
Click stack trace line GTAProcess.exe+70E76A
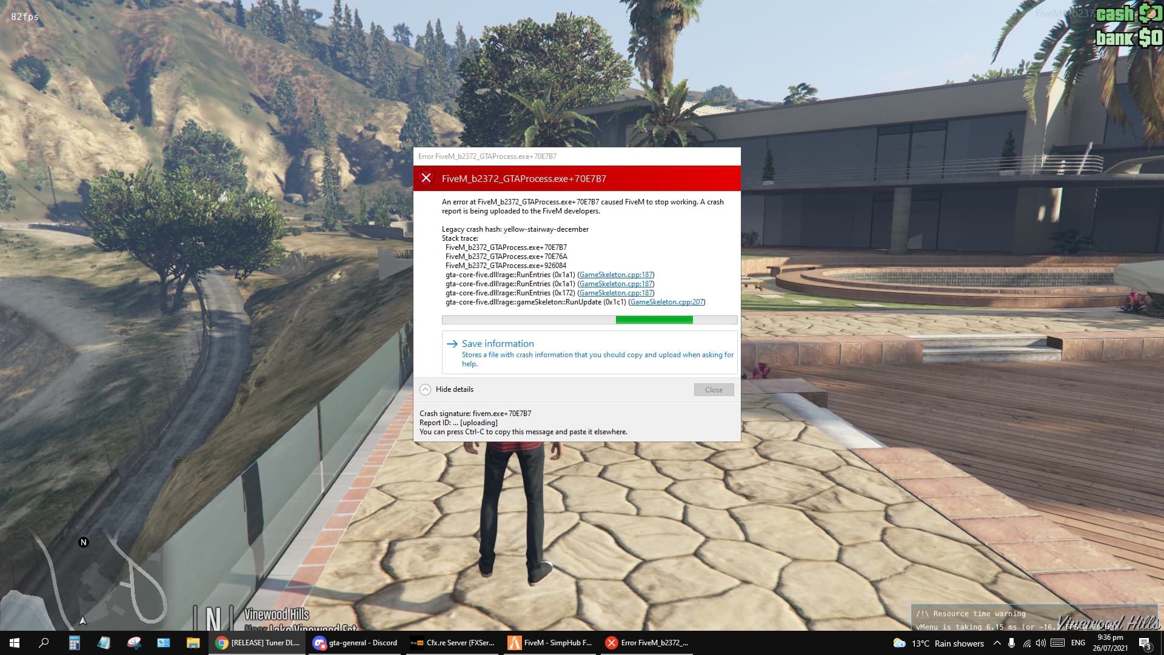pos(506,257)
